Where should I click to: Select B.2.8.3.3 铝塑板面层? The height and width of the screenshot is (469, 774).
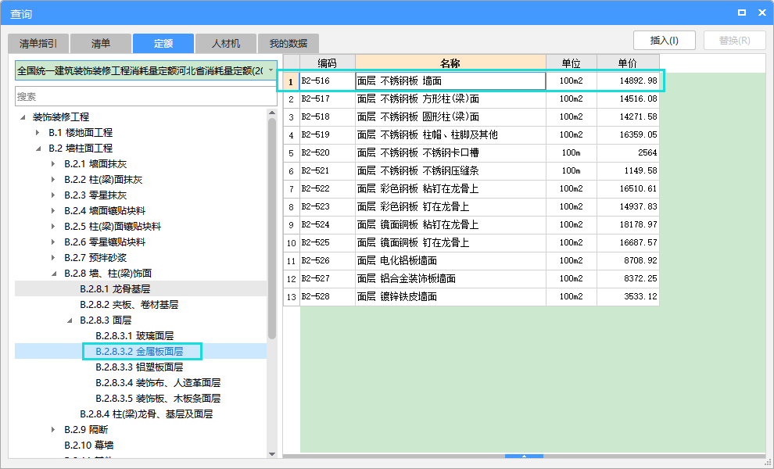139,367
